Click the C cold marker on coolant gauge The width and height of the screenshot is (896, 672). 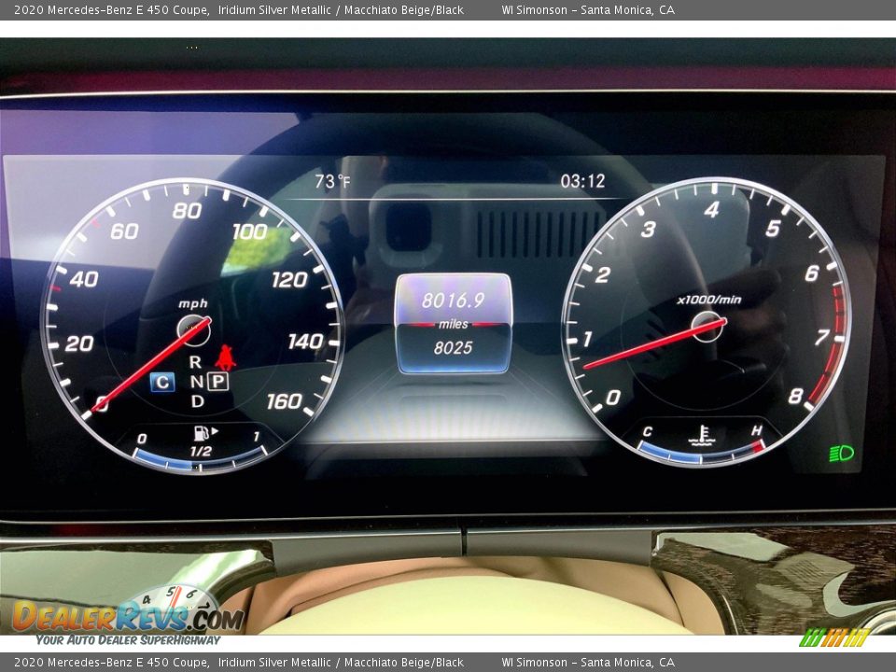[648, 431]
